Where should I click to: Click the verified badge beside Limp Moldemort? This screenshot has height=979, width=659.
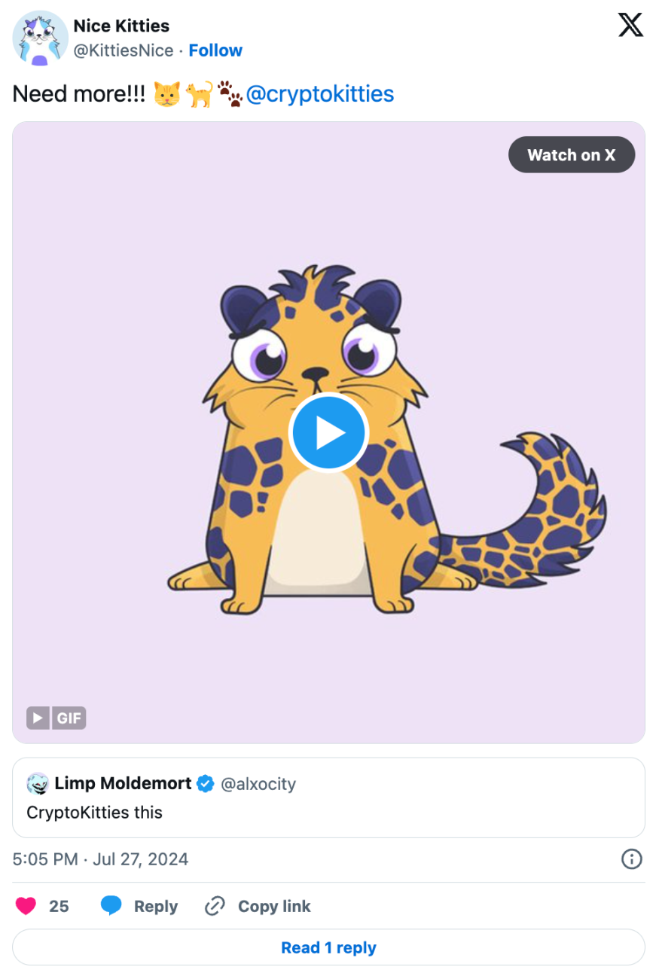pos(206,784)
